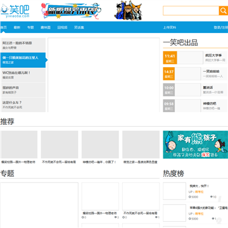Click the grey 10:00 time badge
Image resolution: width=228 pixels, height=228 pixels.
(x=168, y=90)
